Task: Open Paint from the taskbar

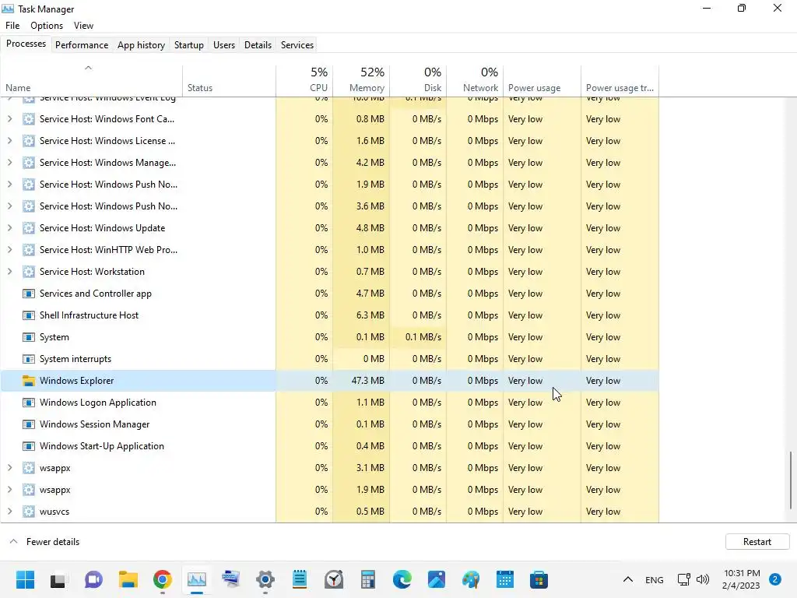Action: click(x=471, y=579)
